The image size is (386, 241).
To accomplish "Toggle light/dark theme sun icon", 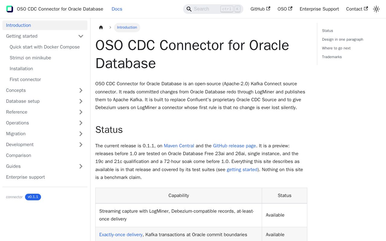I will (x=376, y=9).
